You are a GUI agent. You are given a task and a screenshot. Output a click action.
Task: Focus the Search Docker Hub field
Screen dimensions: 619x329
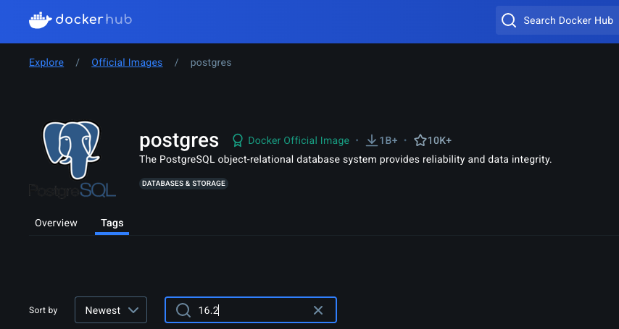(557, 20)
